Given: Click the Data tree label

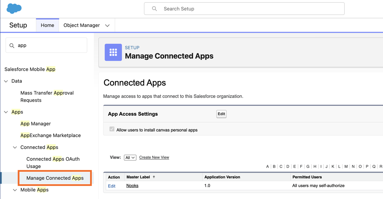Looking at the screenshot, I should 17,81.
